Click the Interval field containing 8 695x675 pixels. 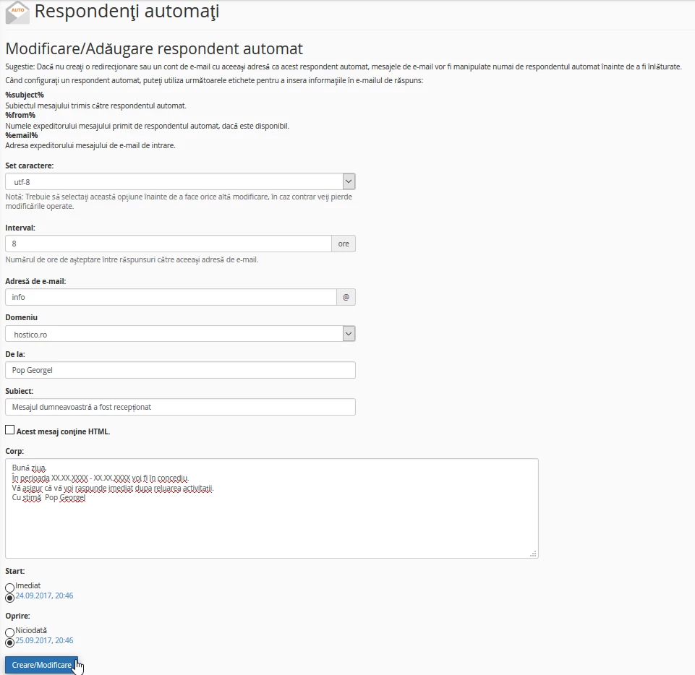click(166, 244)
